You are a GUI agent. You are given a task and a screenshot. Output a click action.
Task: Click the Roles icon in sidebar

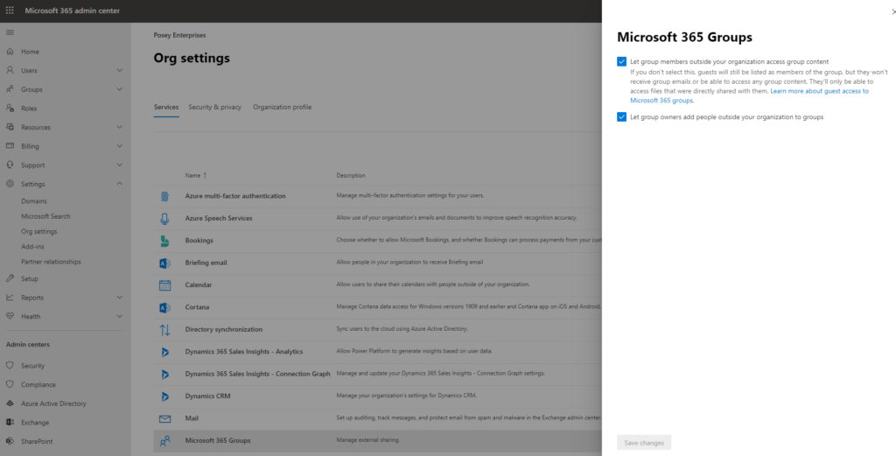(x=10, y=108)
